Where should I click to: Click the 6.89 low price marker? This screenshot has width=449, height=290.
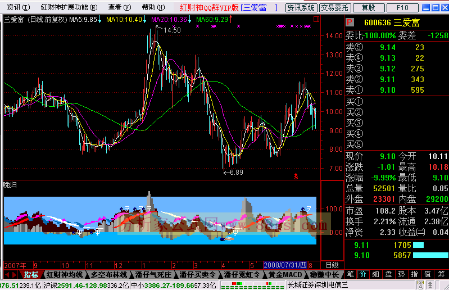point(237,173)
